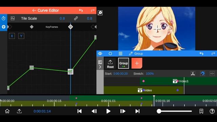The image size is (217, 122).
Task: Click the timeline playhead marker
Action: [154, 96]
